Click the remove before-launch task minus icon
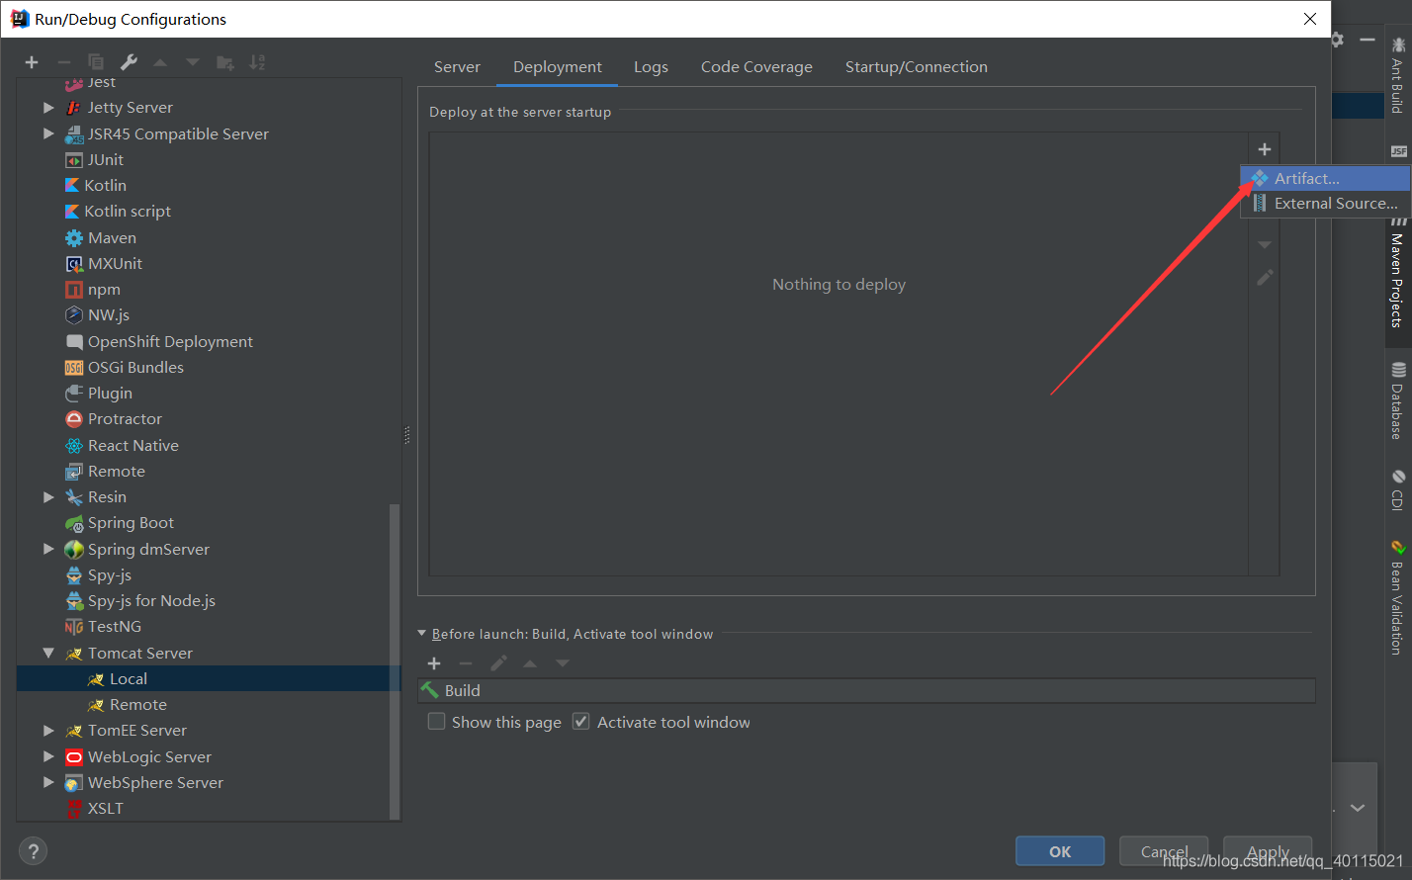 (466, 663)
